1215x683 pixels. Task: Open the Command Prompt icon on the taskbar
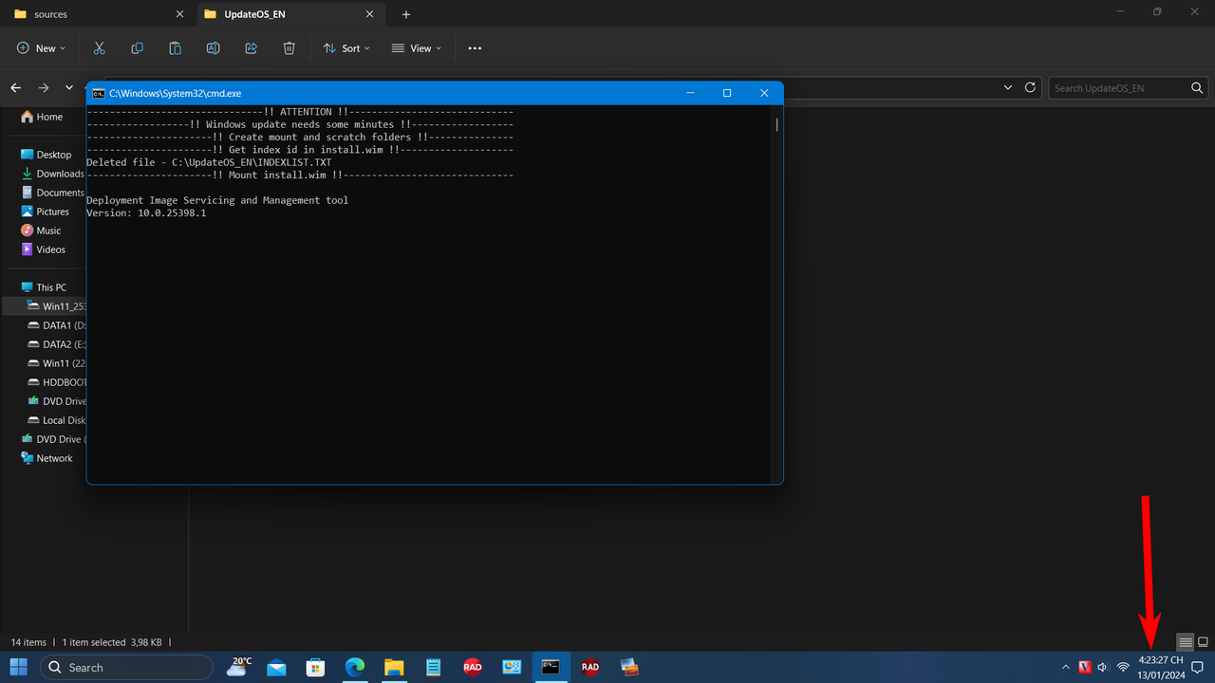[x=551, y=667]
